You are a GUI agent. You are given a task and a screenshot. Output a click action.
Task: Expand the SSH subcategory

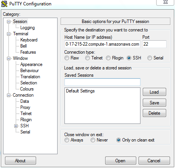coord(16,126)
